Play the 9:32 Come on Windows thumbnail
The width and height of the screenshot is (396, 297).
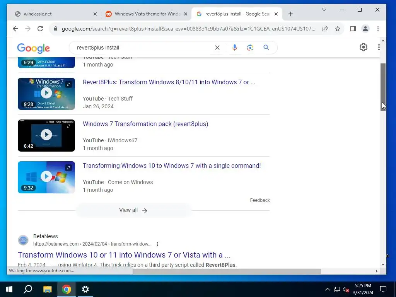46,177
